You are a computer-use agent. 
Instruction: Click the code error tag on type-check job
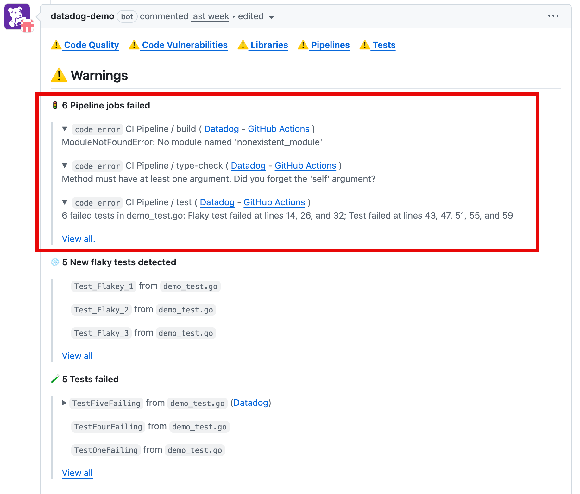98,166
